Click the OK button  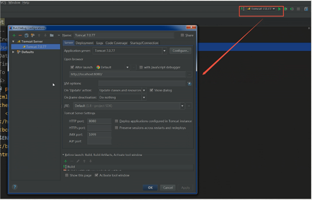[150, 187]
